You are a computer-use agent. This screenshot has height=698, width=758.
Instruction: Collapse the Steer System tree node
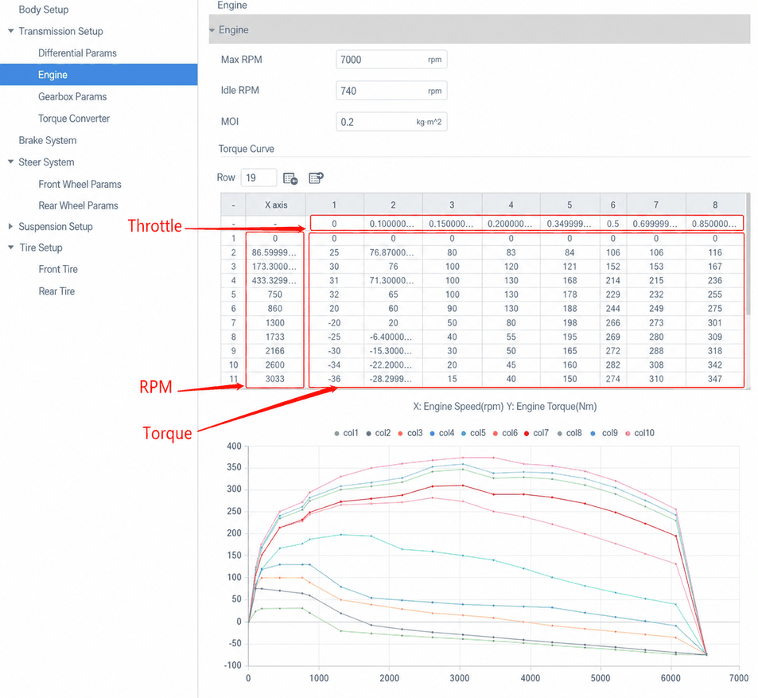pyautogui.click(x=10, y=162)
